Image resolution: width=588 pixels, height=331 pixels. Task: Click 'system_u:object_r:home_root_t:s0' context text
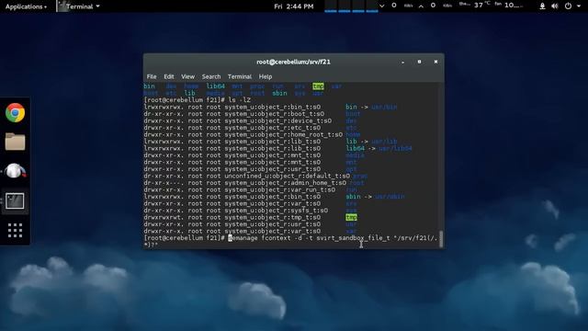click(284, 134)
